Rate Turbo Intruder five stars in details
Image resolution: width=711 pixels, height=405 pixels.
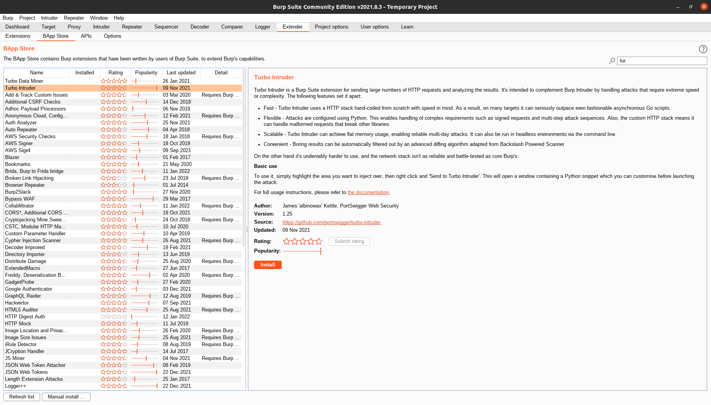pyautogui.click(x=319, y=241)
